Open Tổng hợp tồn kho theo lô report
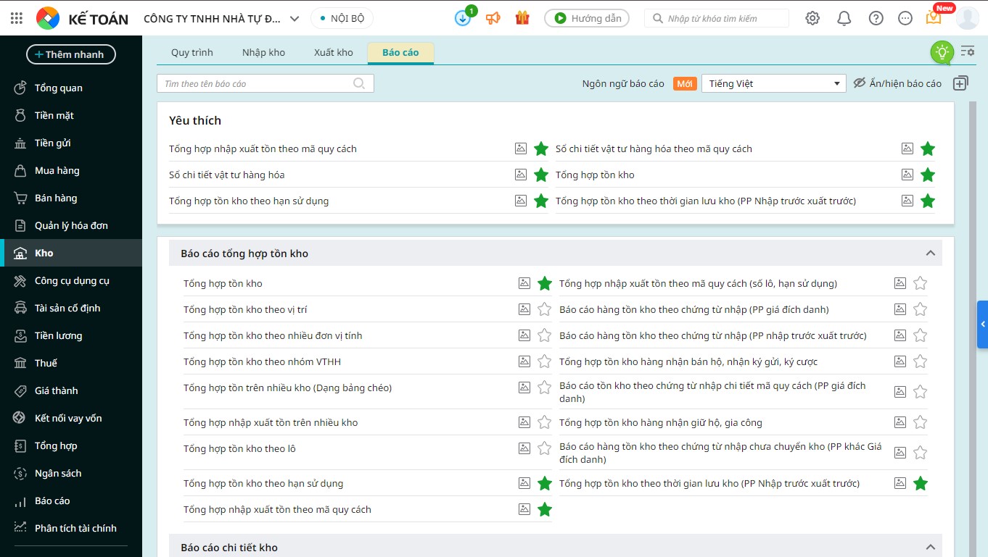This screenshot has height=557, width=988. [x=239, y=448]
